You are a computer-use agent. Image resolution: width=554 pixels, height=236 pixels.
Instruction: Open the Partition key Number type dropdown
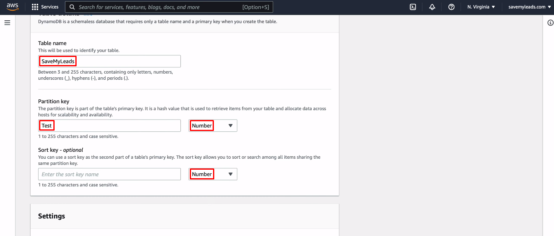coord(213,126)
